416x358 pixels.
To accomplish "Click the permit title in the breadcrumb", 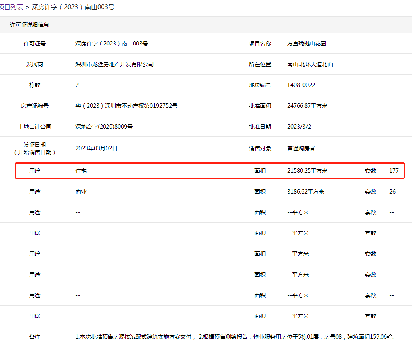I will point(73,7).
